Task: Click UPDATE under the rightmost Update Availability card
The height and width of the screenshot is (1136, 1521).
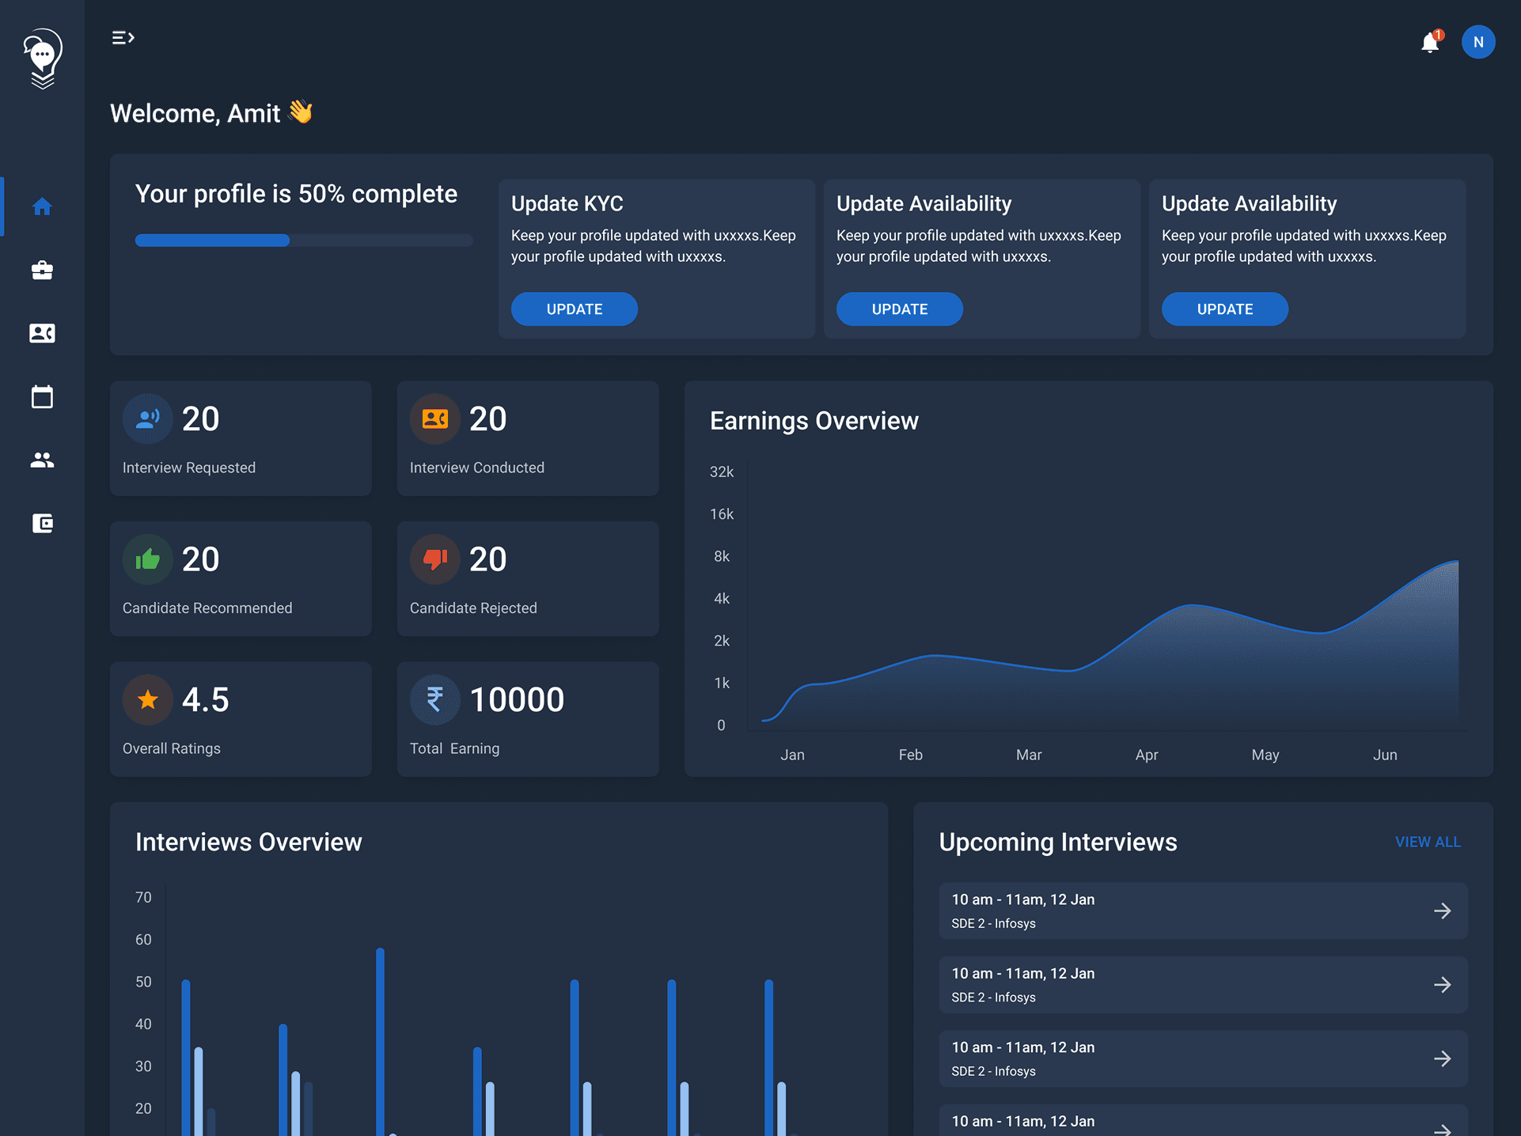Action: tap(1224, 309)
